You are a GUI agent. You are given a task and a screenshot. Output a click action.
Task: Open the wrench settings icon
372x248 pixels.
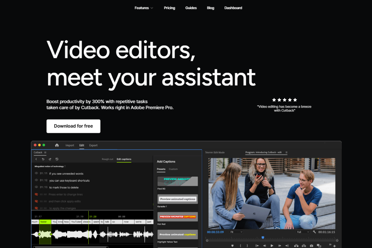[314, 232]
